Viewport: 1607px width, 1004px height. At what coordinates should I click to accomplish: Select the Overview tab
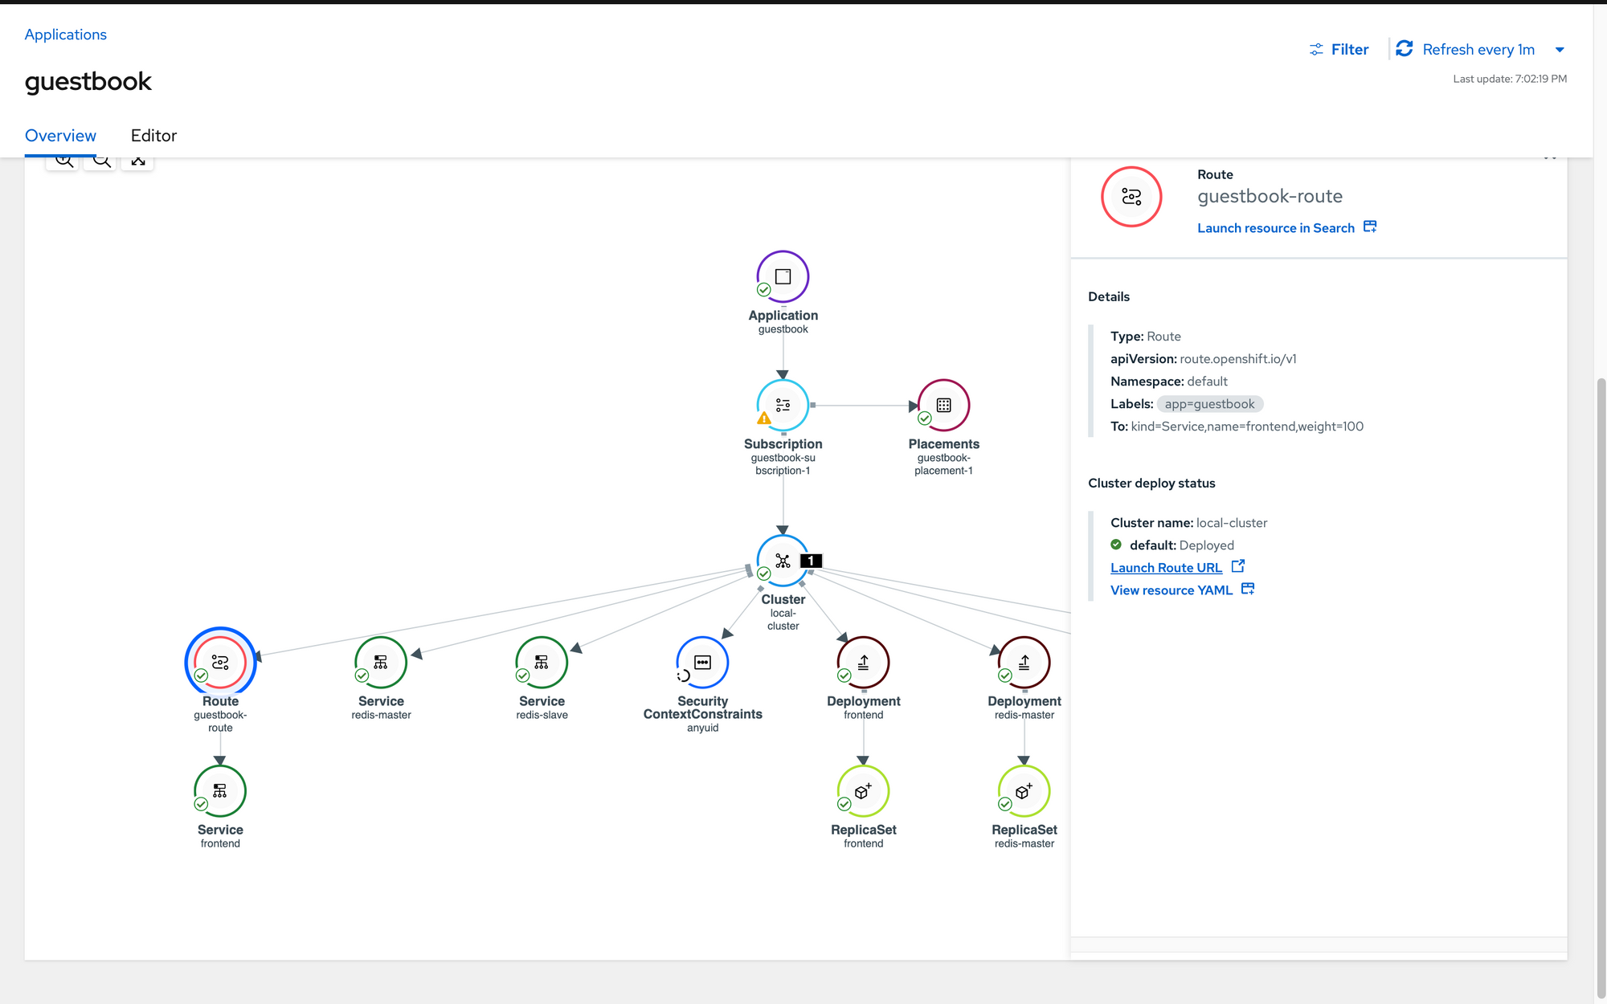pos(60,136)
